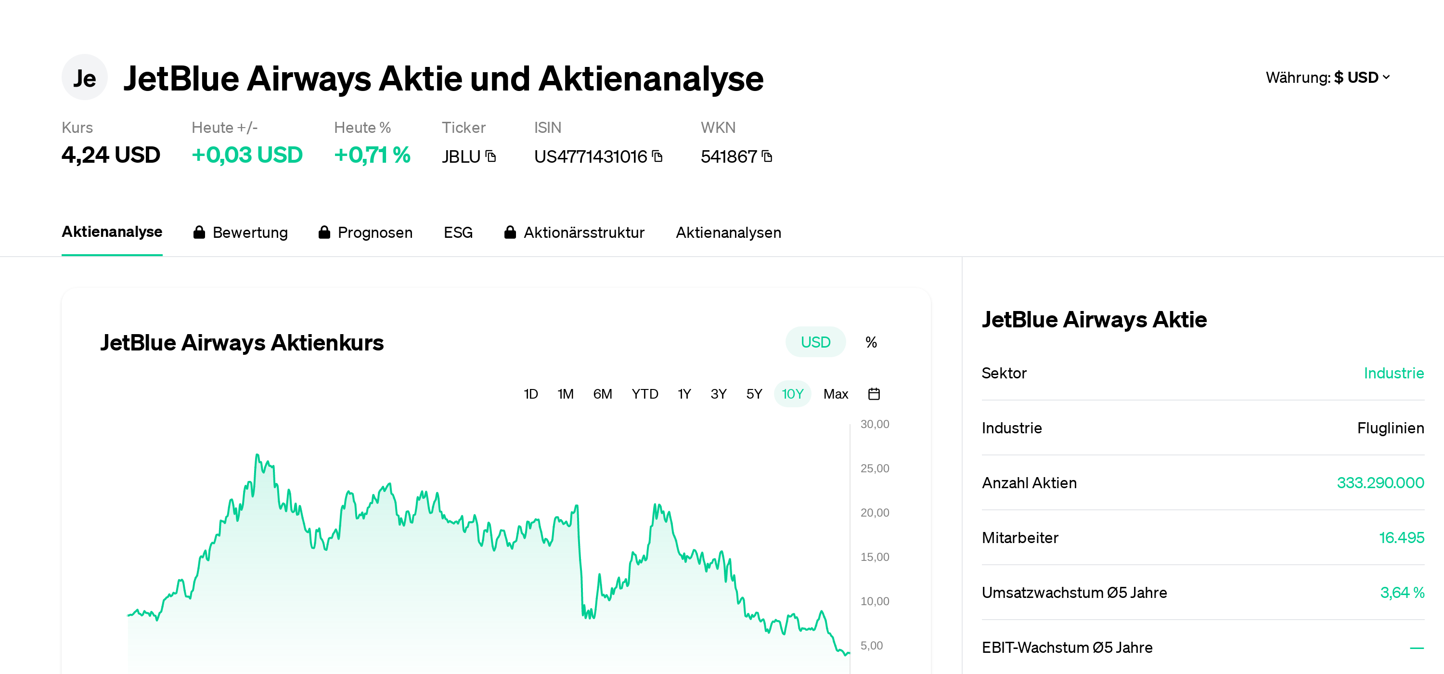This screenshot has height=674, width=1444.
Task: Switch chart display to USD
Action: pyautogui.click(x=815, y=342)
